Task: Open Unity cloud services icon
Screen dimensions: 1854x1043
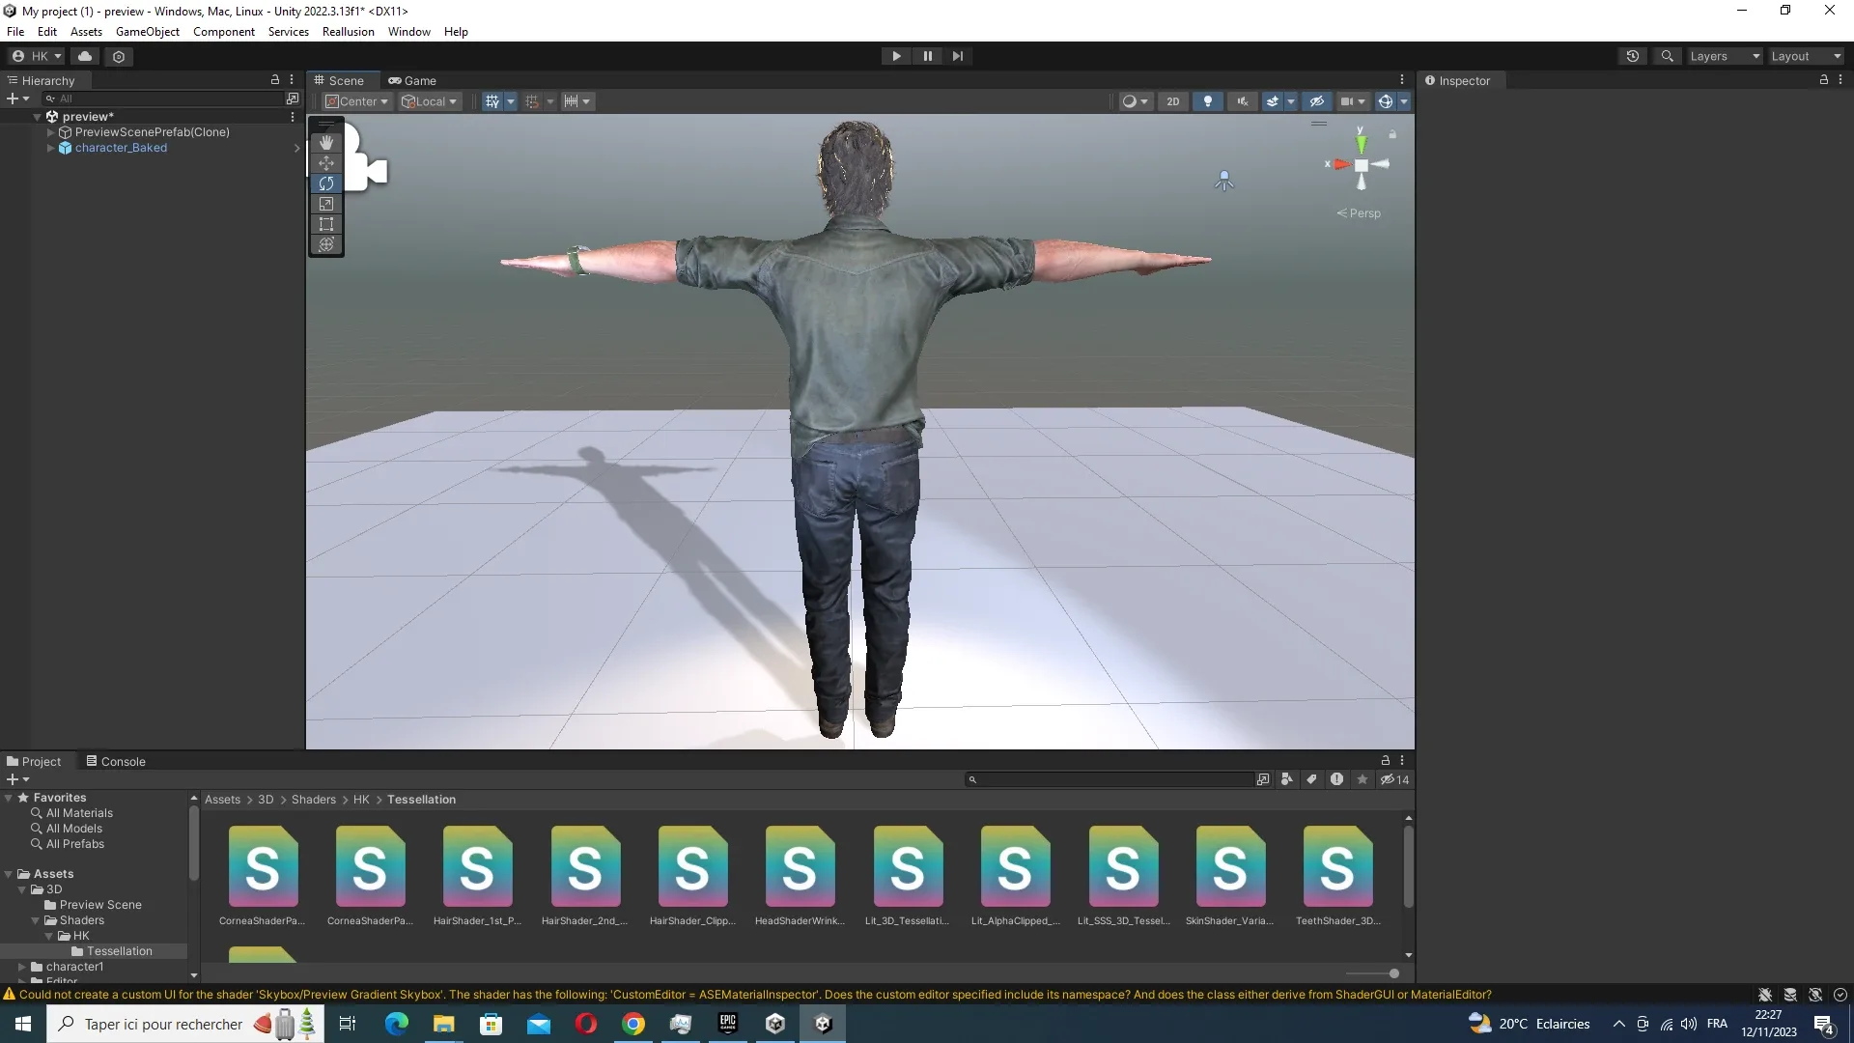Action: (x=85, y=56)
